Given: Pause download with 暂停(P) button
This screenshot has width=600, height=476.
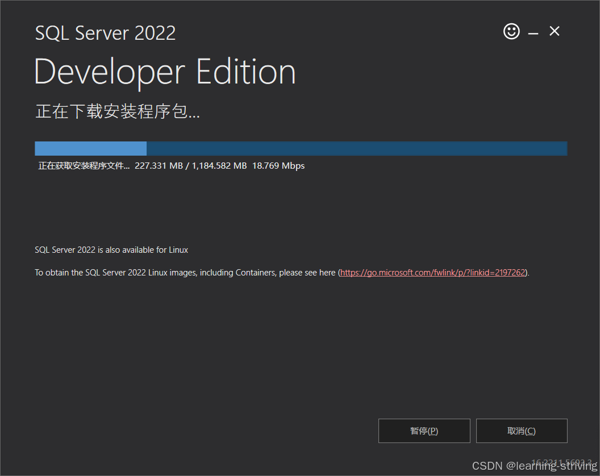Looking at the screenshot, I should click(x=424, y=431).
